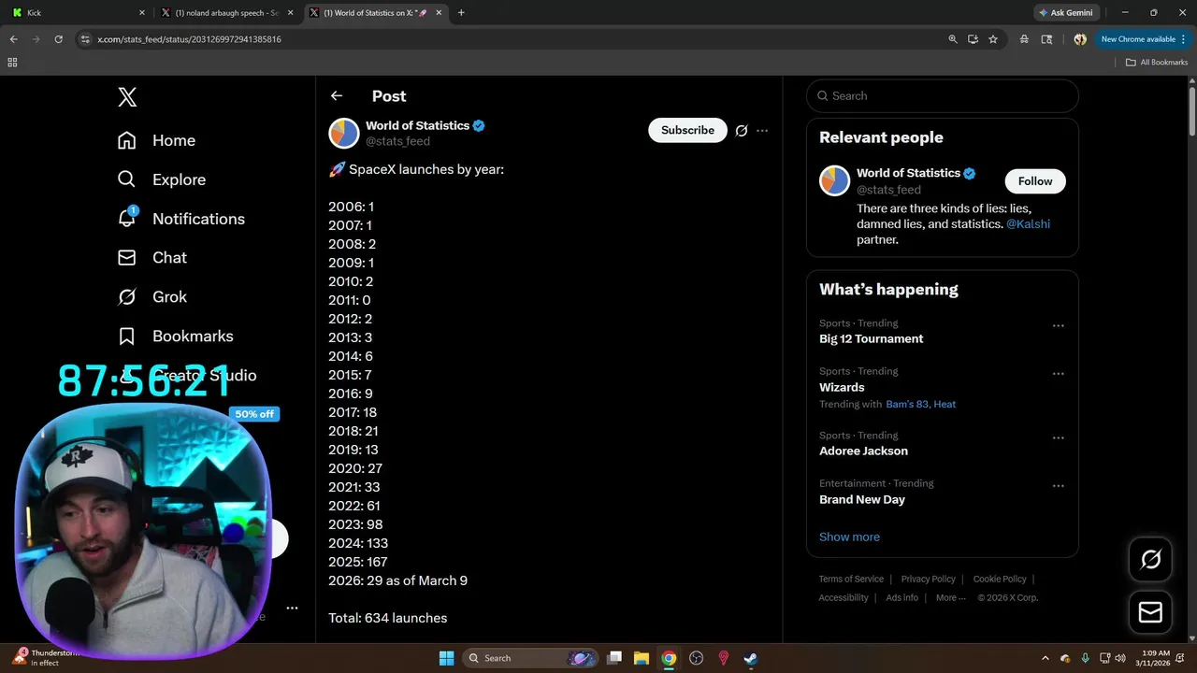Click New Chrome available update button
1197x673 pixels.
(1144, 39)
